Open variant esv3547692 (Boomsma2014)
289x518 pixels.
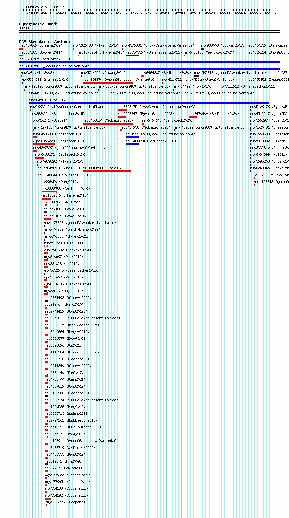click(x=68, y=250)
